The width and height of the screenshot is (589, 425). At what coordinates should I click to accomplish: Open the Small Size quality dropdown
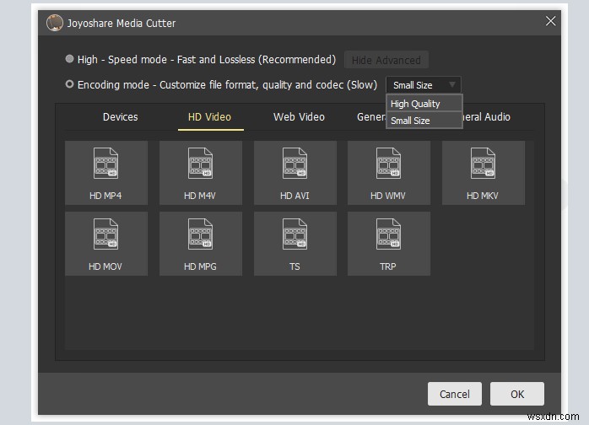(424, 85)
